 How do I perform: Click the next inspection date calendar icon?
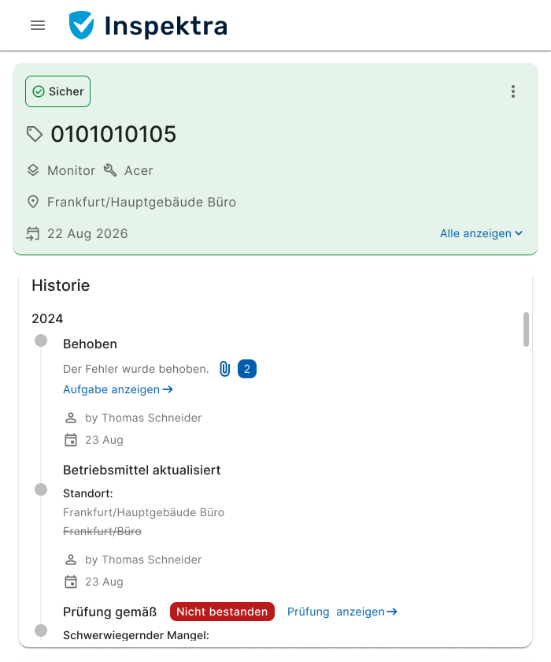pyautogui.click(x=33, y=233)
